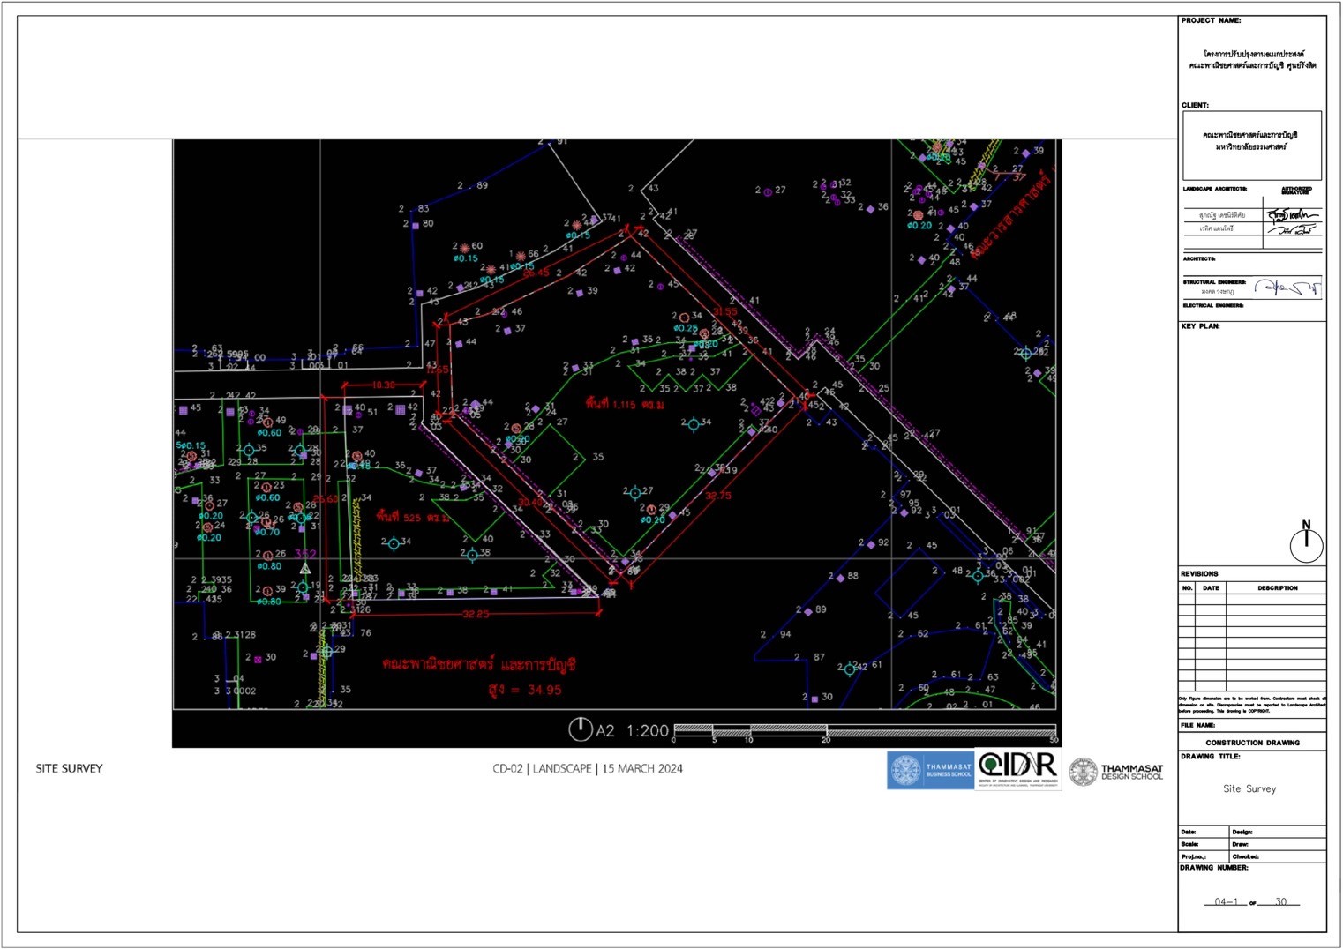Click the CIDAR logo
Screen dimensions: 1343x949
pos(1017,770)
